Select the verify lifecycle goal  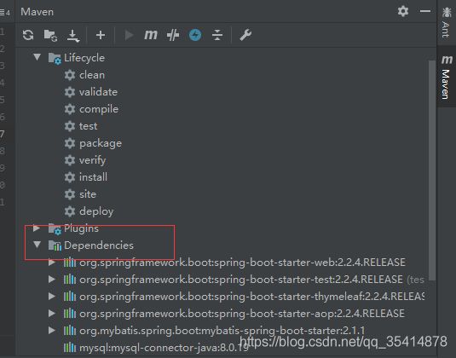click(x=93, y=160)
